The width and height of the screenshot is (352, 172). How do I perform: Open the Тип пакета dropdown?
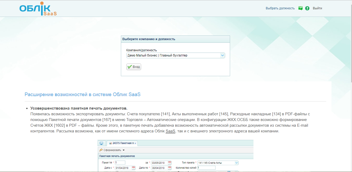(x=218, y=163)
